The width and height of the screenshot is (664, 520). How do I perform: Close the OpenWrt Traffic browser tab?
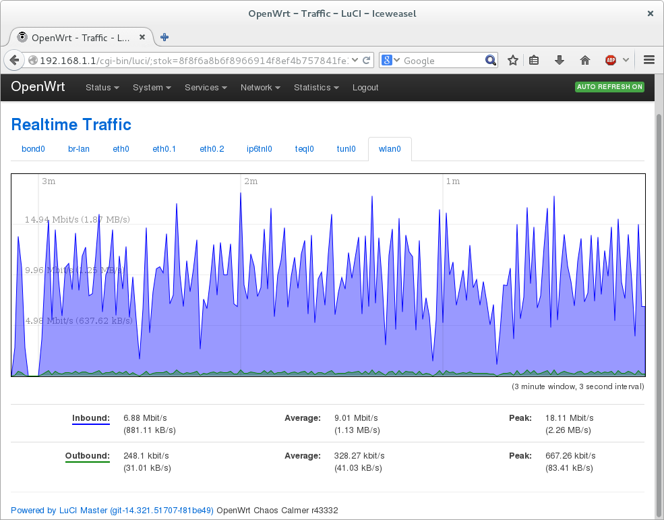[x=142, y=37]
